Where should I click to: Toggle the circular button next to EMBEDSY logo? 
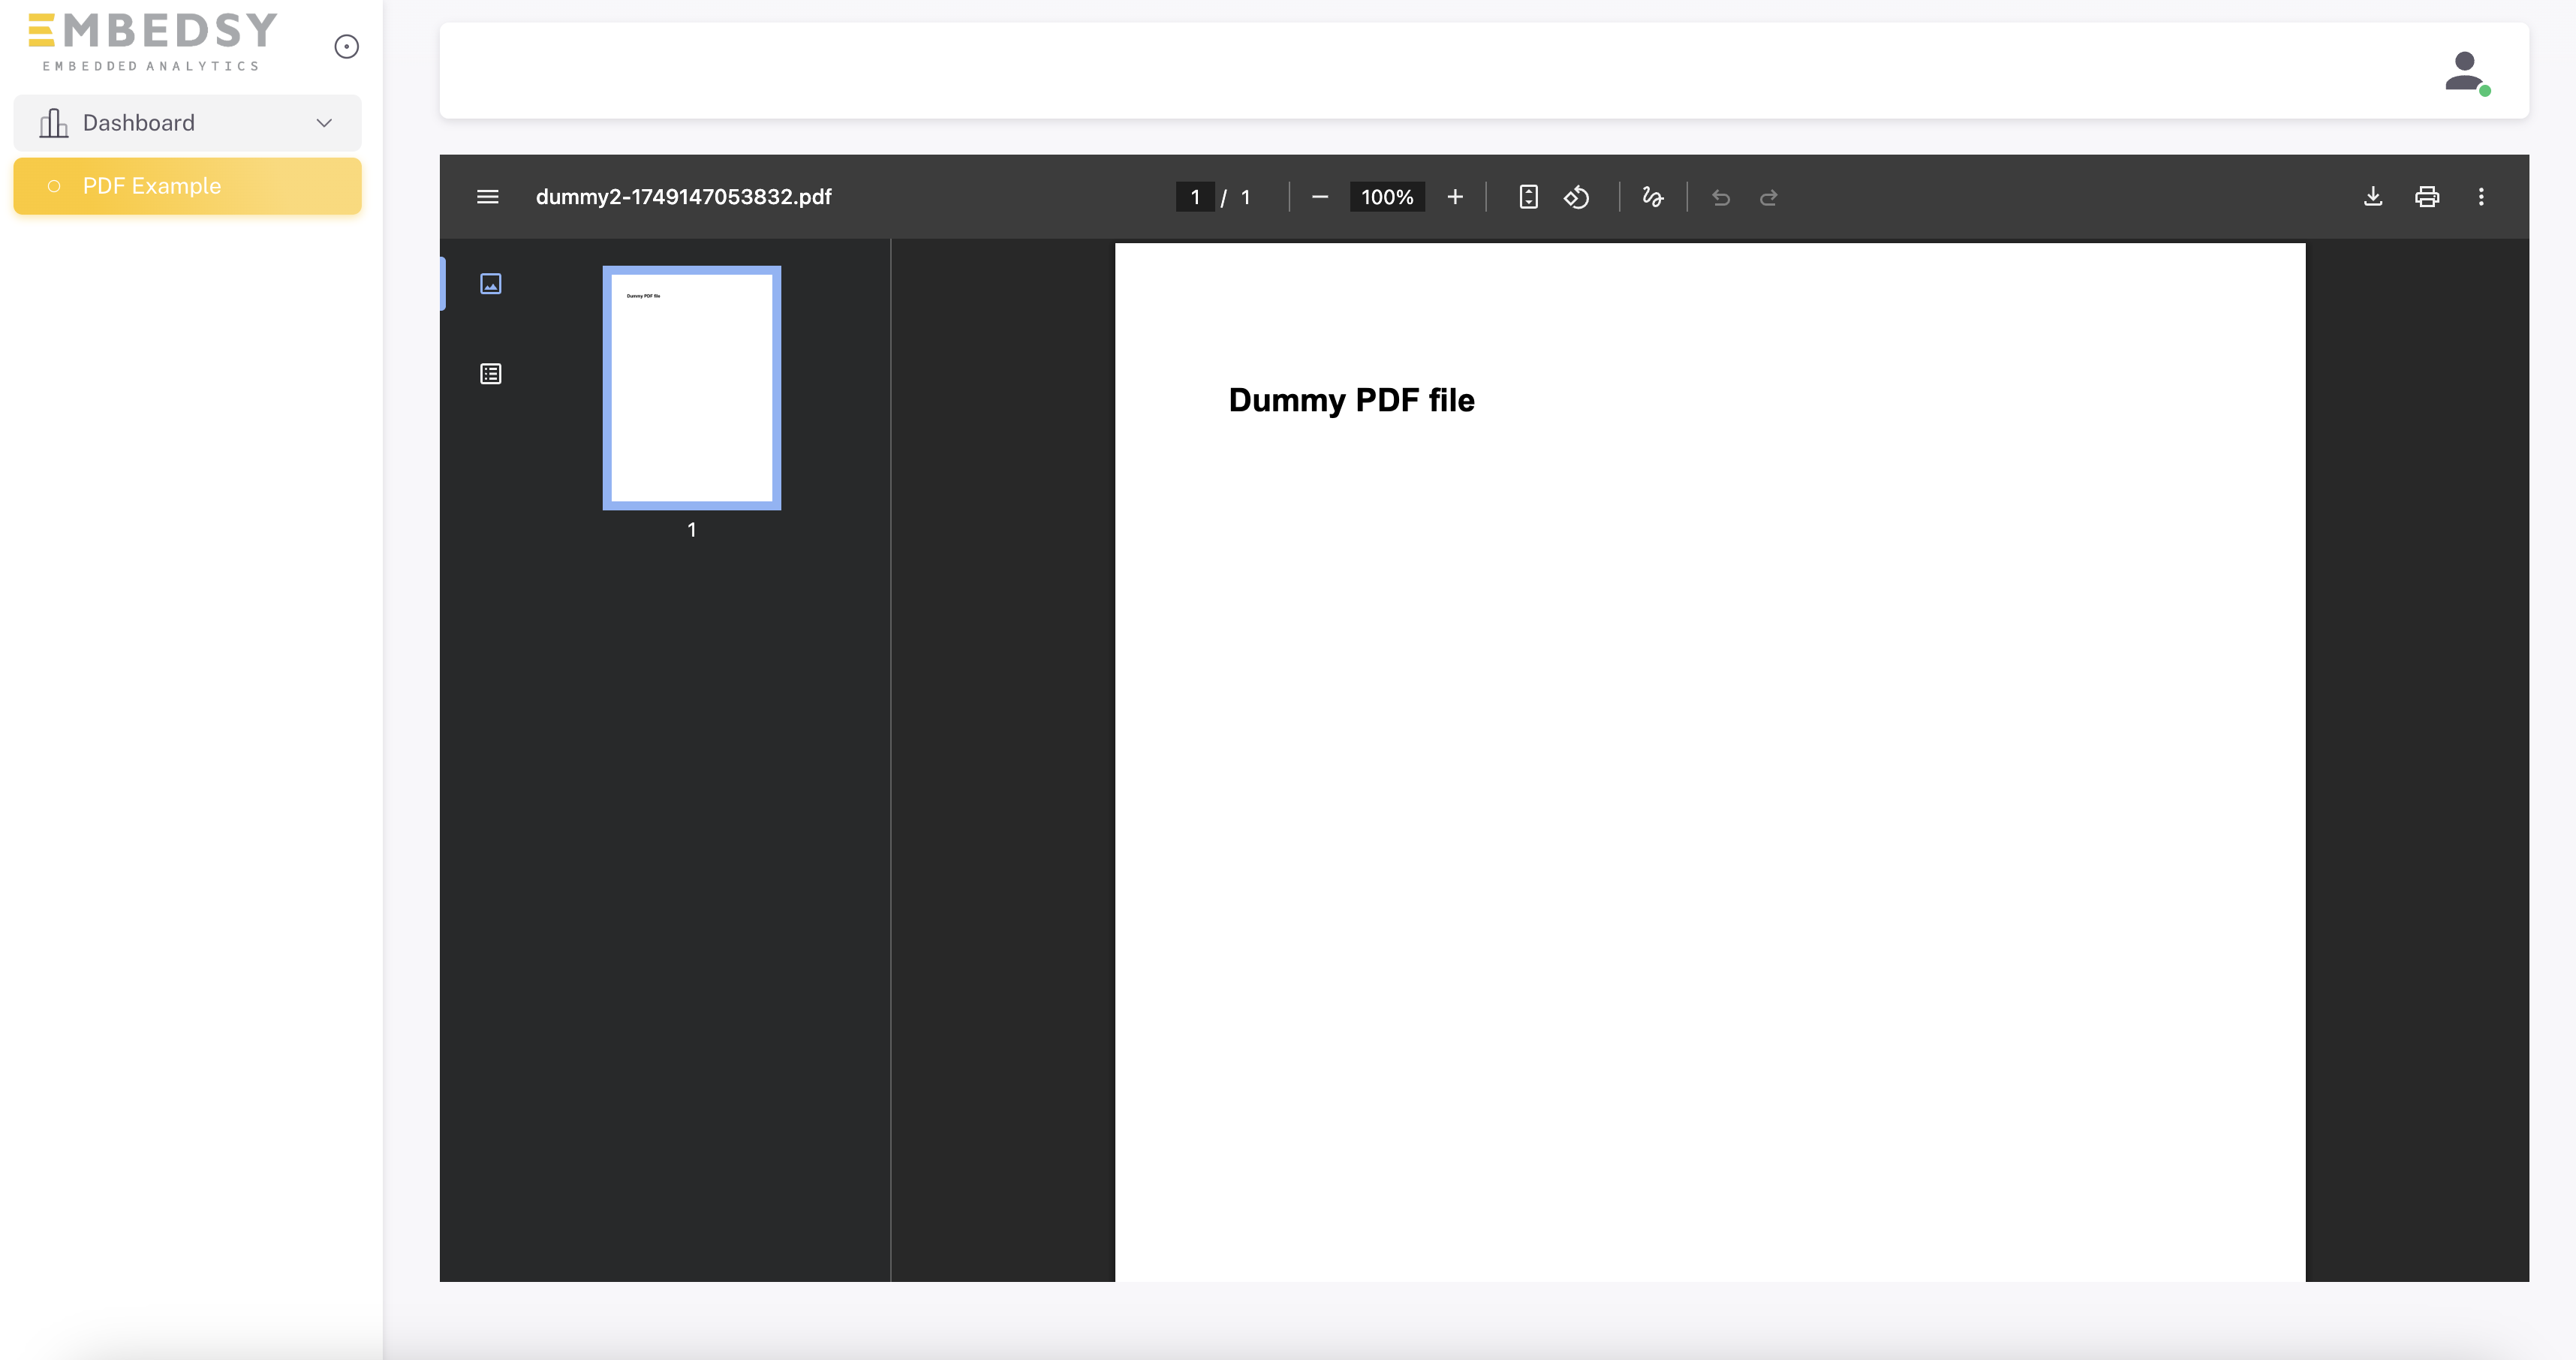pos(346,46)
